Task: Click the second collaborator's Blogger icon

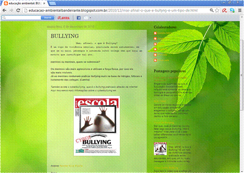Action: (x=155, y=38)
